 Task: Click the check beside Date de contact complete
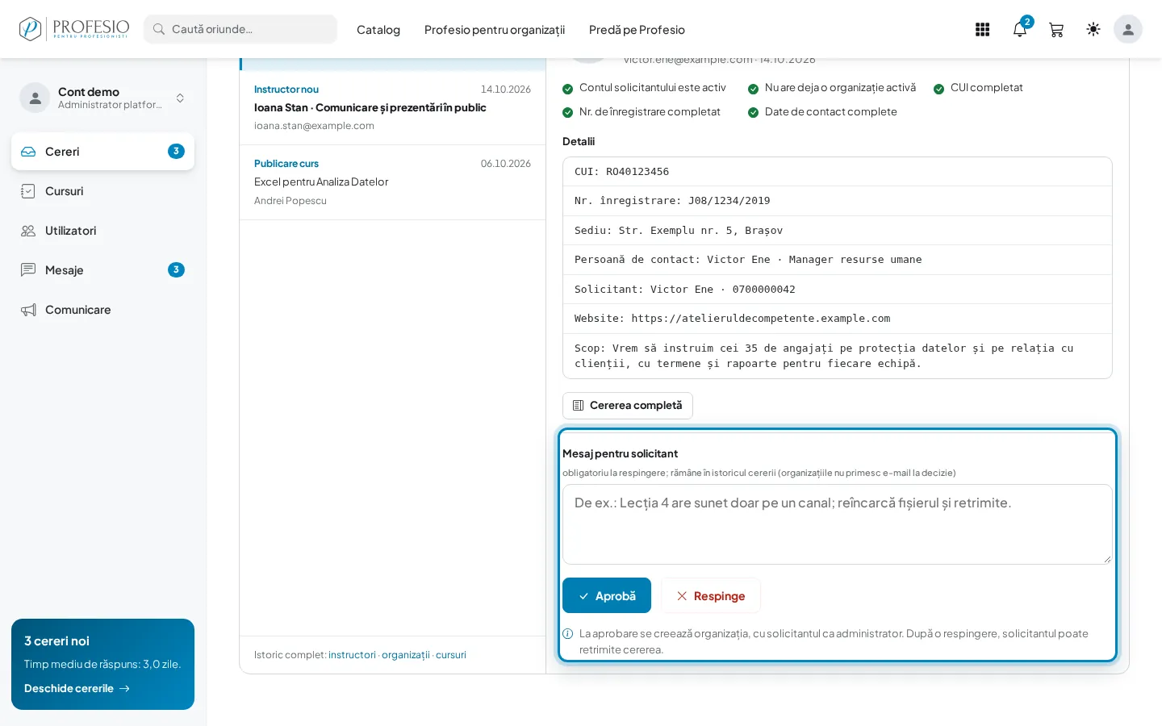tap(754, 113)
